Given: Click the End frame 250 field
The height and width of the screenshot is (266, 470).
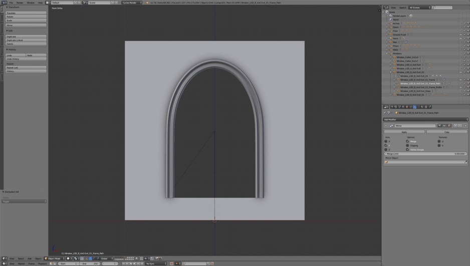Looking at the screenshot, I should (x=90, y=263).
